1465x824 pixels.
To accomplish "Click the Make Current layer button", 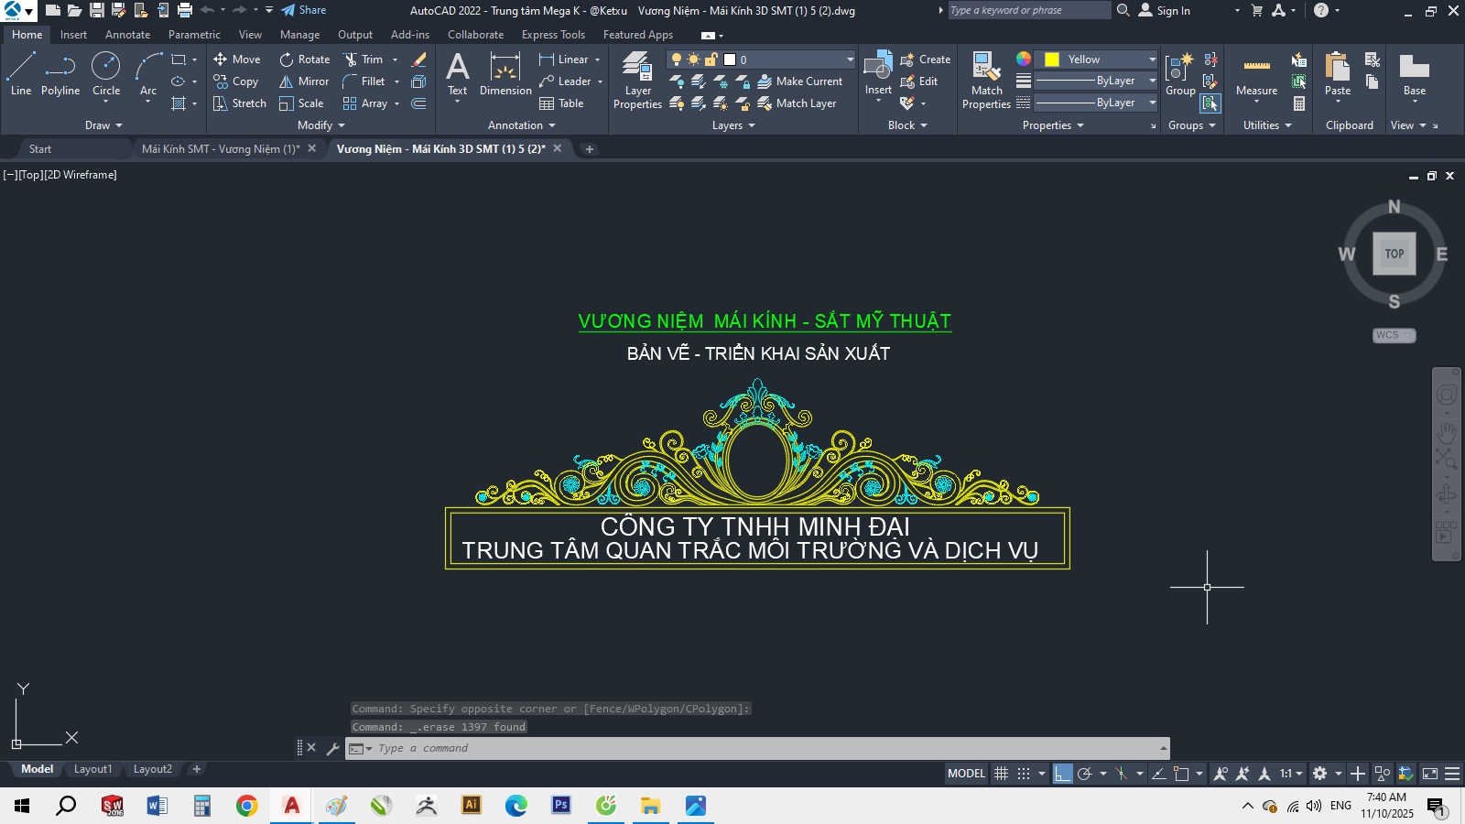I will pyautogui.click(x=799, y=81).
